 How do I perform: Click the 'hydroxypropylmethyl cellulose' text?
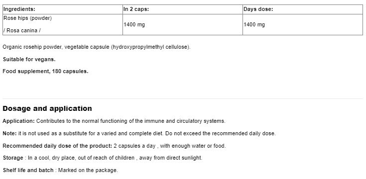pos(150,47)
